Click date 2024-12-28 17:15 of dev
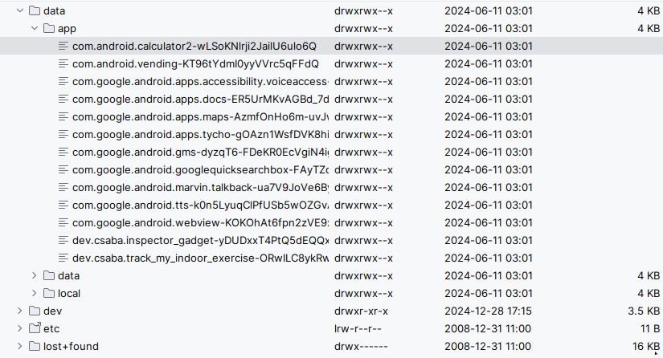This screenshot has width=663, height=358. point(488,311)
